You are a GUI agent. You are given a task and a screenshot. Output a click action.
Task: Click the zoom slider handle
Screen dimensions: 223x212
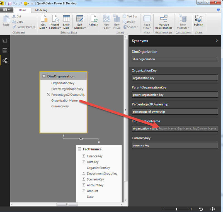click(x=176, y=209)
